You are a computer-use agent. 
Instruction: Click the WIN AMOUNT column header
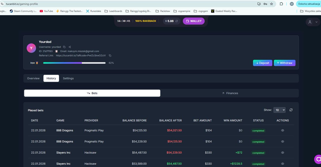[233, 120]
